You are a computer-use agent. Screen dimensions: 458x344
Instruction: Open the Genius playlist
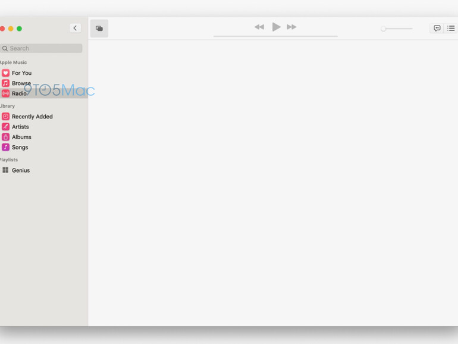pyautogui.click(x=44, y=170)
